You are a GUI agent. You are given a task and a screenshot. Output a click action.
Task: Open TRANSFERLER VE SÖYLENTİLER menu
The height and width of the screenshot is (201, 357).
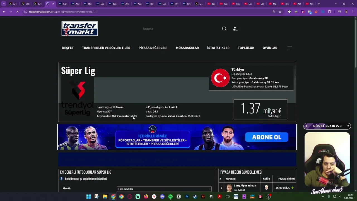(106, 48)
